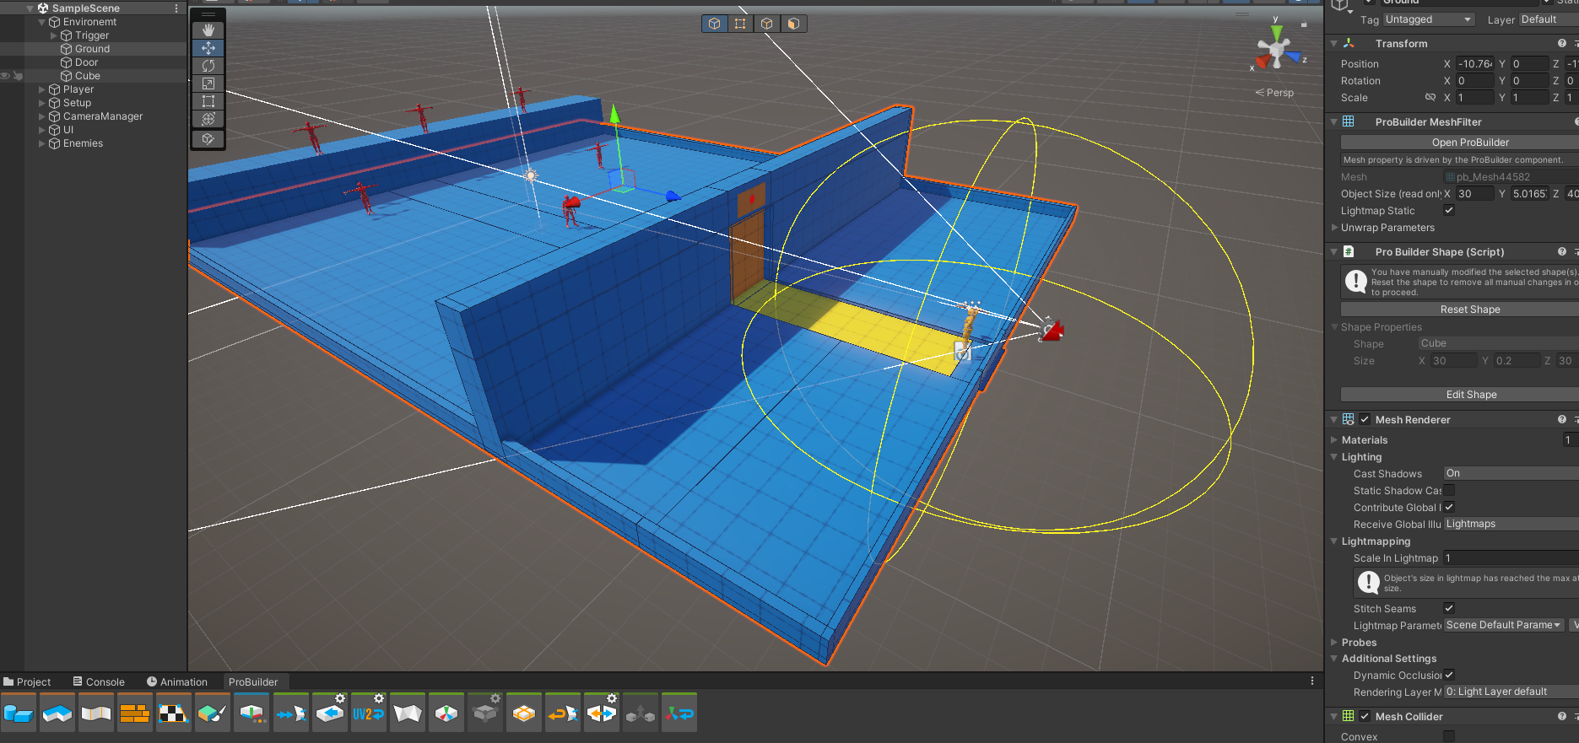Expand the Player object in hierarchy
Image resolution: width=1579 pixels, height=743 pixels.
pyautogui.click(x=42, y=89)
